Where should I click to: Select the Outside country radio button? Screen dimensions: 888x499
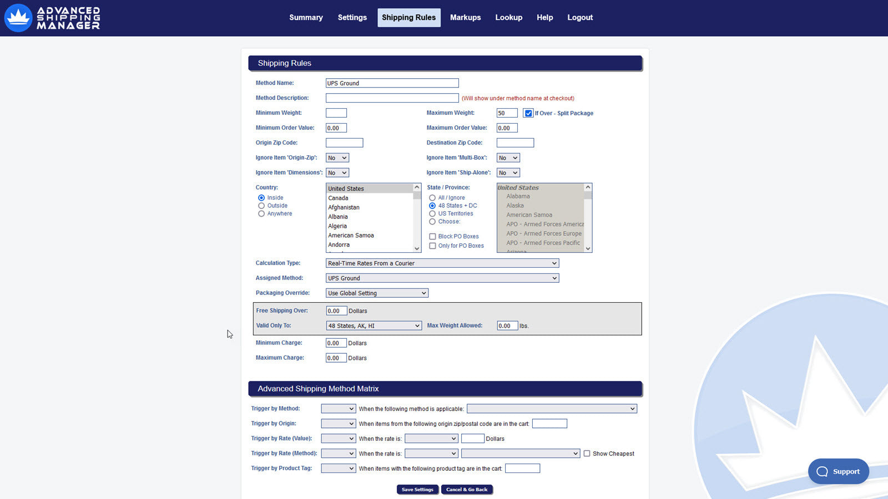tap(261, 205)
